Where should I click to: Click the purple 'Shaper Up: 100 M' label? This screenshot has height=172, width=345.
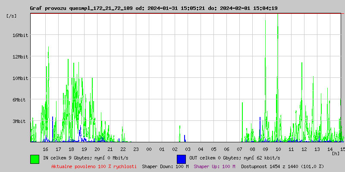(214, 166)
